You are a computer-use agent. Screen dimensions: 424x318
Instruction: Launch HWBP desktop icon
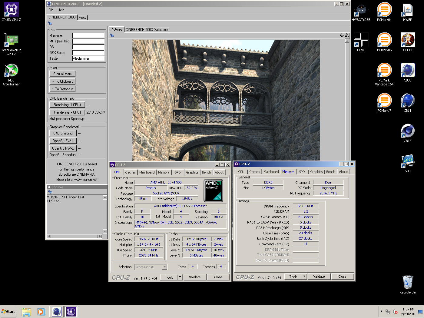point(408,12)
